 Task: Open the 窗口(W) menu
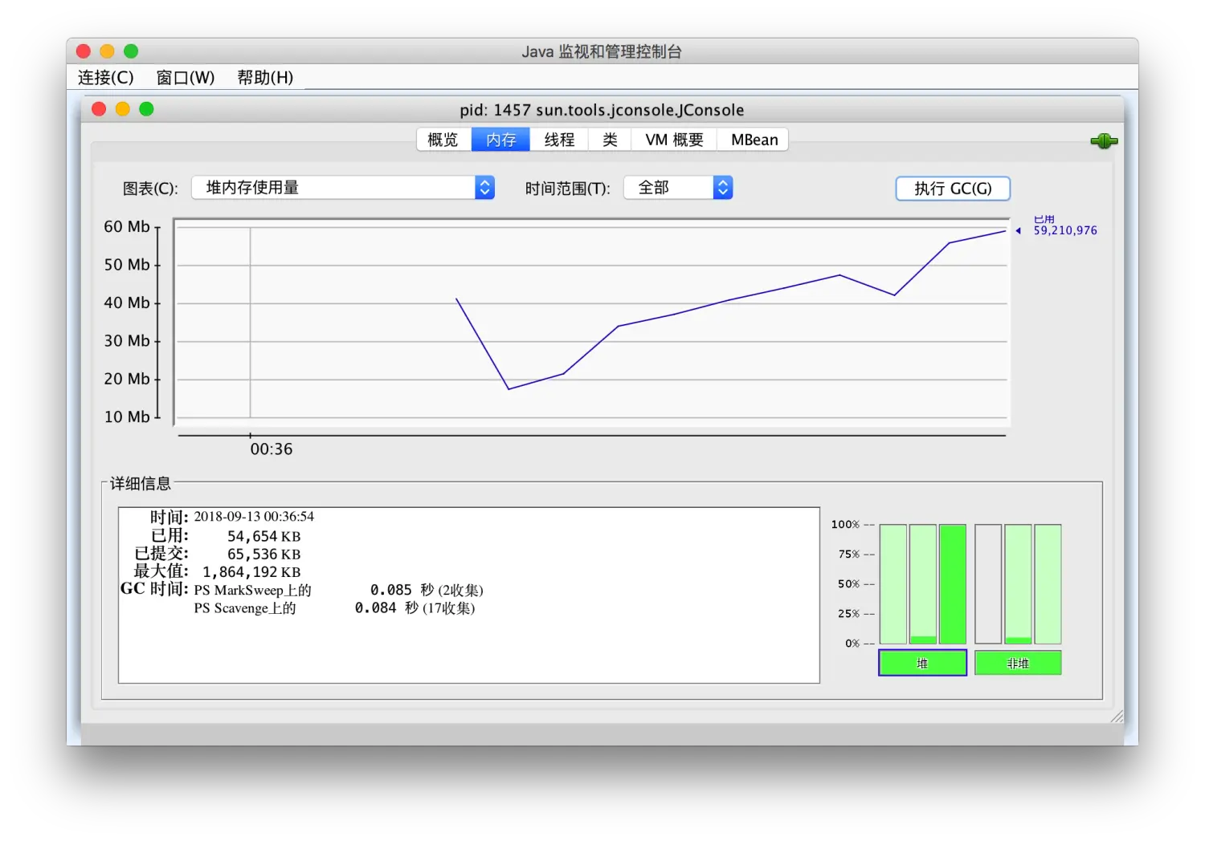[x=185, y=78]
